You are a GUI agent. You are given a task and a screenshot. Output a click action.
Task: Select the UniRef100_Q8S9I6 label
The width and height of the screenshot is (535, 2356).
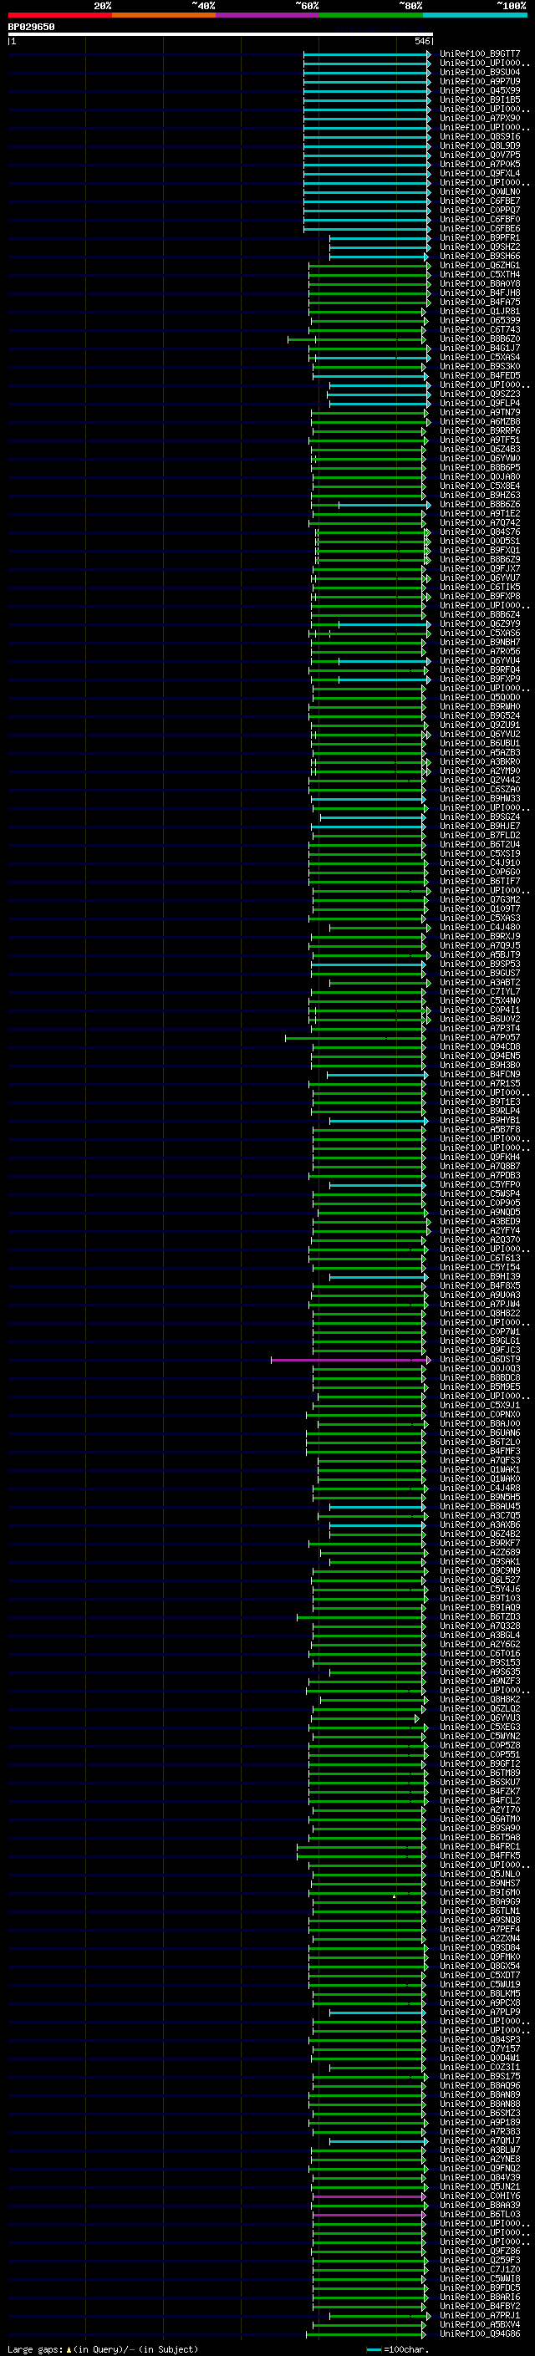[480, 136]
